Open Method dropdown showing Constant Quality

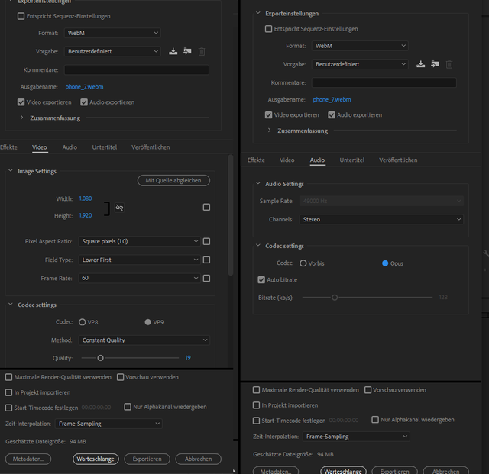[144, 340]
